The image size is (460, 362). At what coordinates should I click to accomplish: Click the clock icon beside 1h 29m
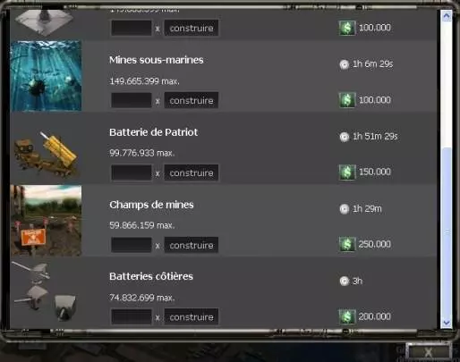pos(344,209)
